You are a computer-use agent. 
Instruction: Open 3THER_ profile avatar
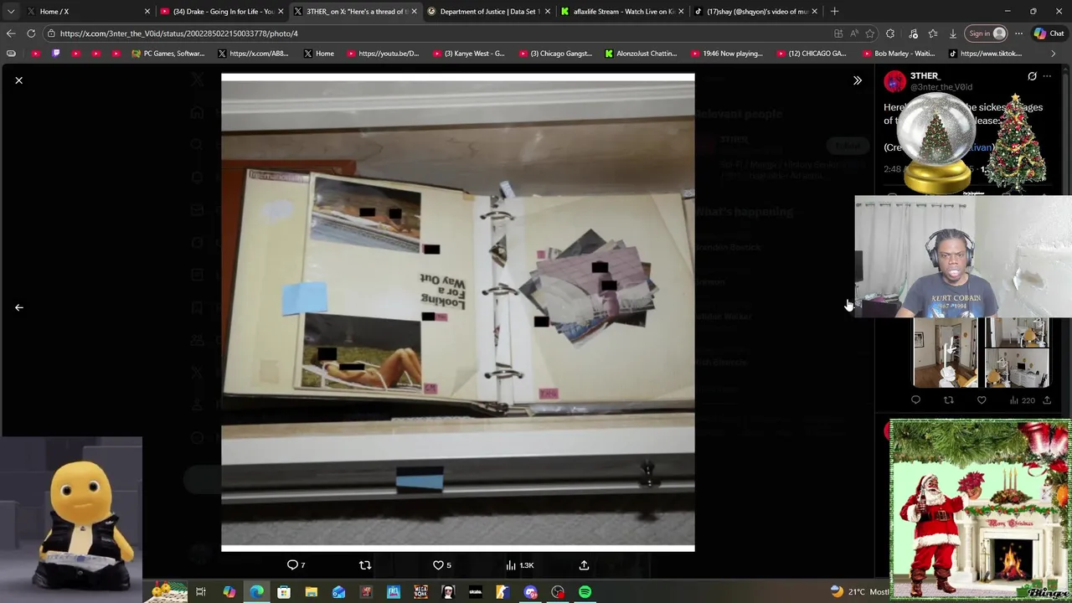pyautogui.click(x=894, y=81)
